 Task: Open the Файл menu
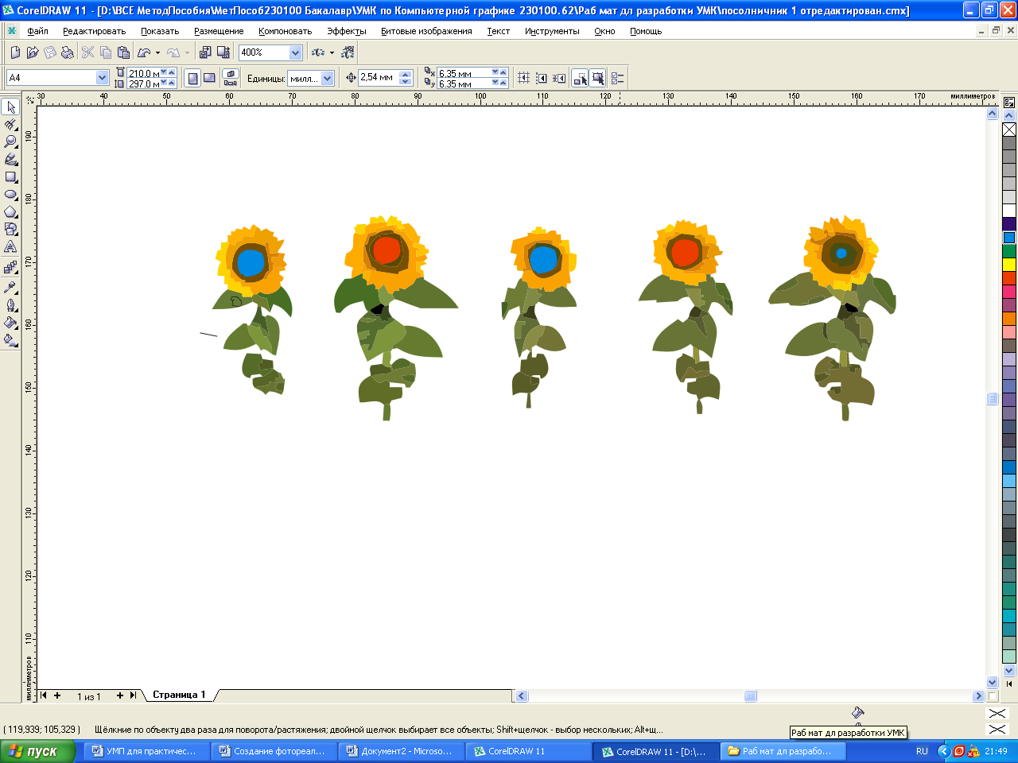37,31
